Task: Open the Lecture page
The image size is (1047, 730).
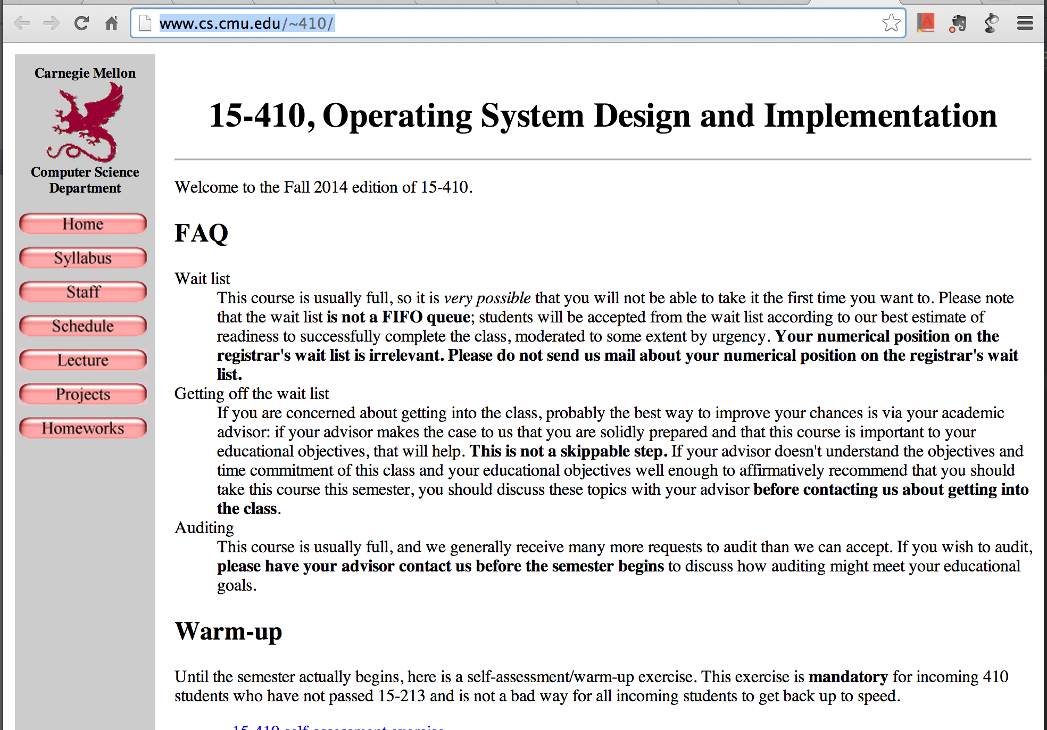Action: pos(83,360)
